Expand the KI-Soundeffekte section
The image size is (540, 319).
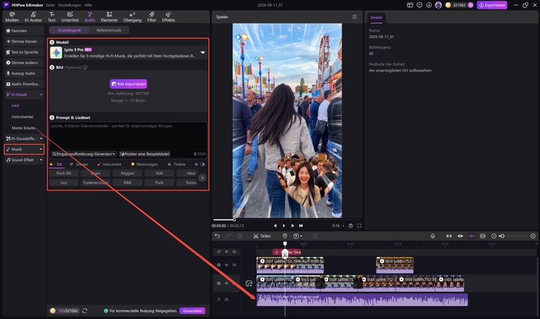click(41, 139)
